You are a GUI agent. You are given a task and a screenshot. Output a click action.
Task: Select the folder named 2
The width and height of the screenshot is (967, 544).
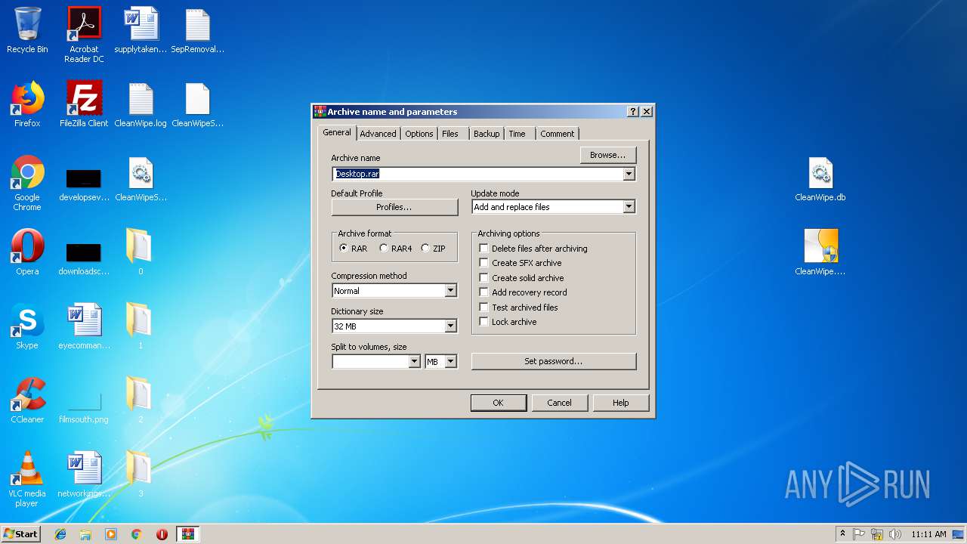pyautogui.click(x=140, y=400)
